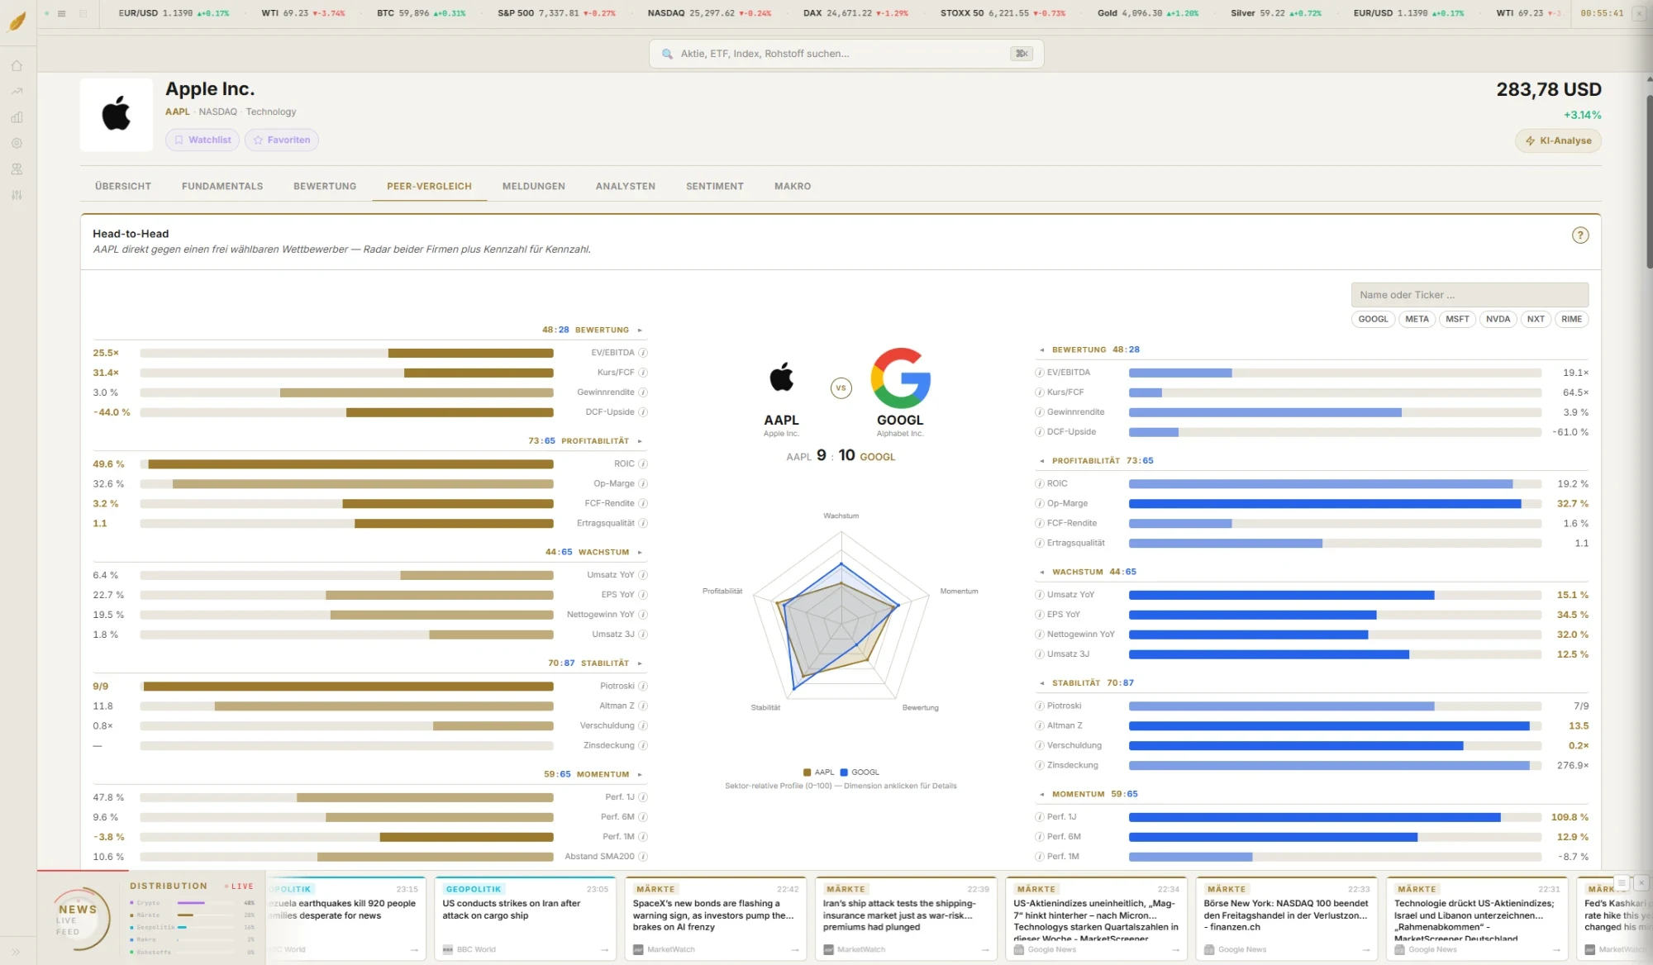Click the magnifier icon in search bar

coord(667,54)
